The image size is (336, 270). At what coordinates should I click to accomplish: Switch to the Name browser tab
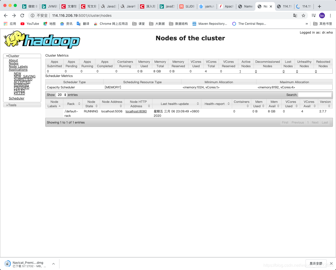coord(246,6)
